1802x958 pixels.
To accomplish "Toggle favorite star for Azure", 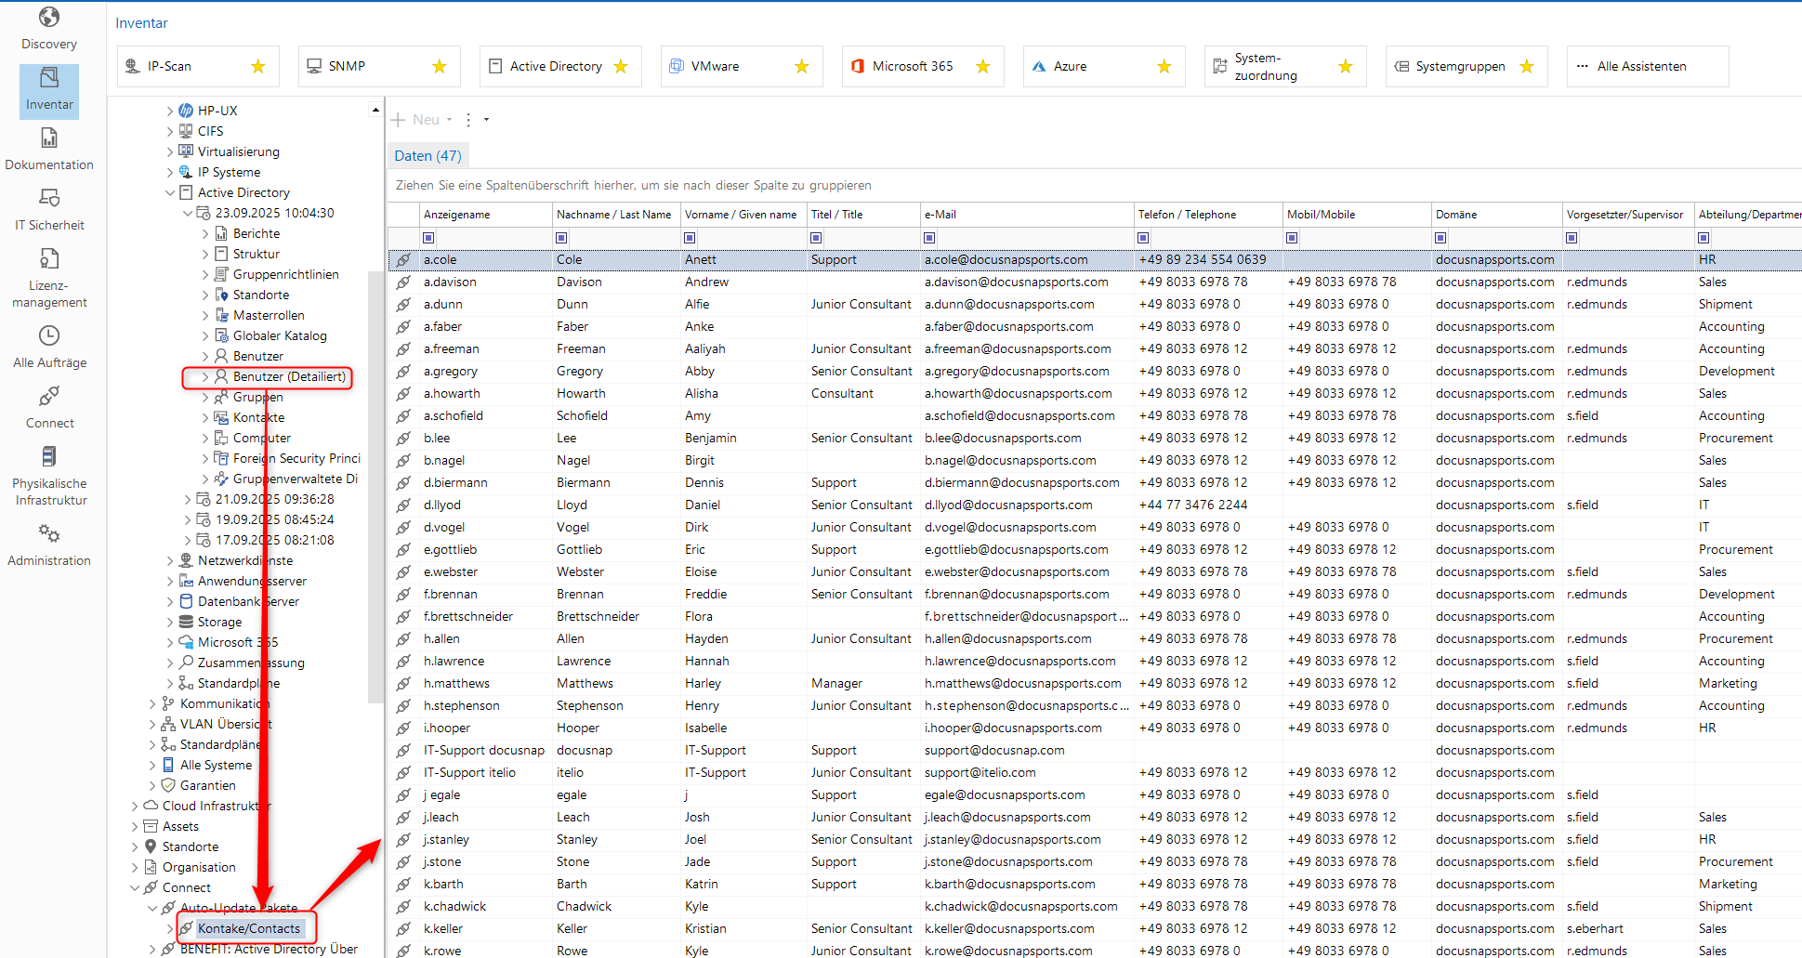I will (x=1164, y=67).
